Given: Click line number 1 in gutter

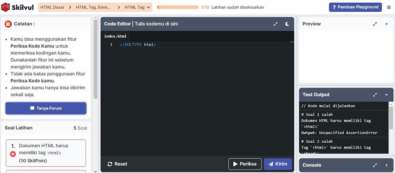Looking at the screenshot, I should [x=111, y=45].
